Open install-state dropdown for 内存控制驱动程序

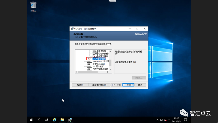pyautogui.click(x=89, y=69)
